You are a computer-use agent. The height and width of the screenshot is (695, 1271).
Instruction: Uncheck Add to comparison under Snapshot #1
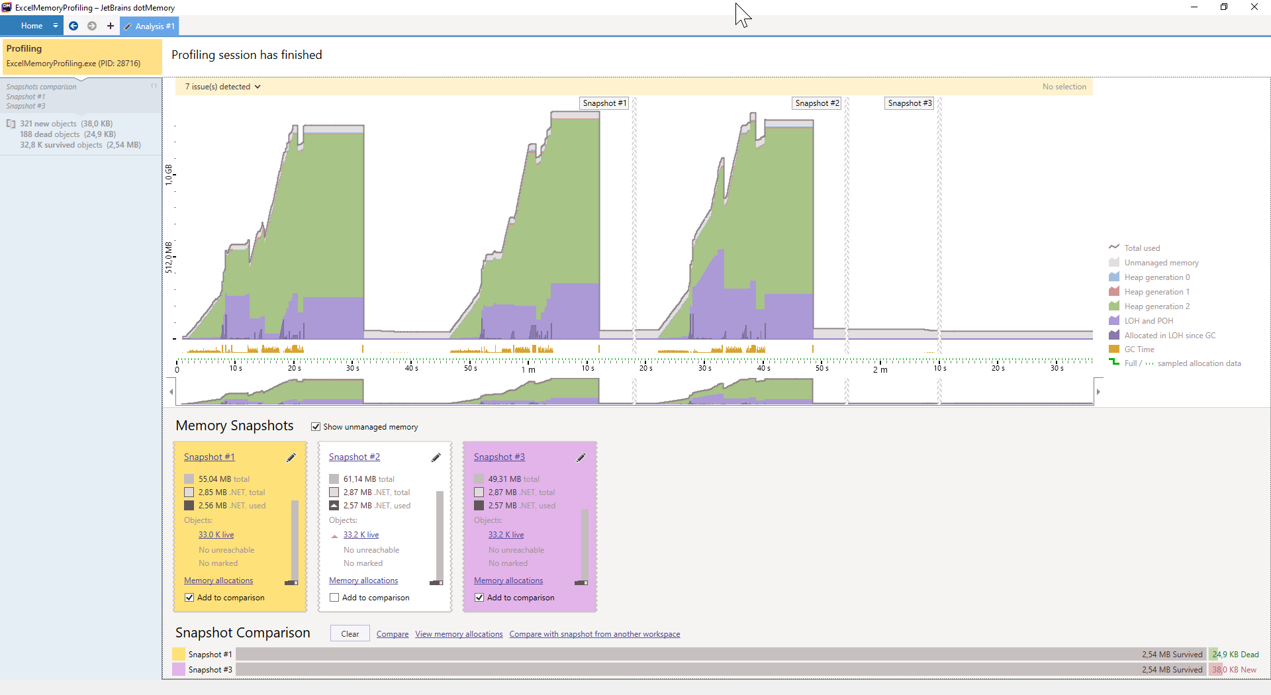[189, 598]
